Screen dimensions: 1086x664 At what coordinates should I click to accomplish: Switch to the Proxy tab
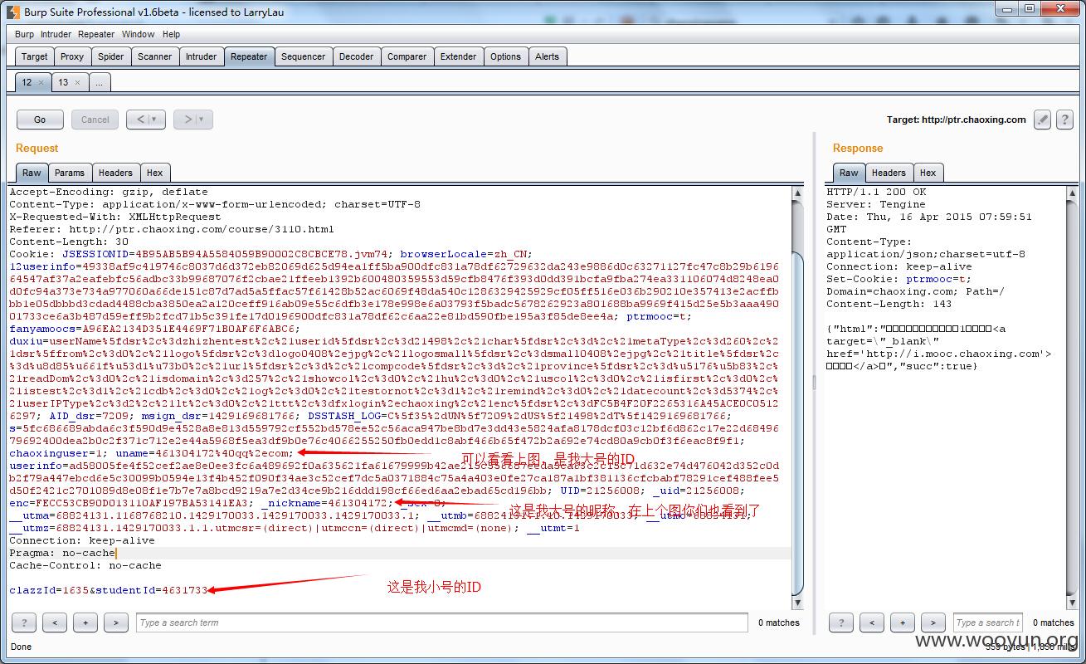pos(72,56)
